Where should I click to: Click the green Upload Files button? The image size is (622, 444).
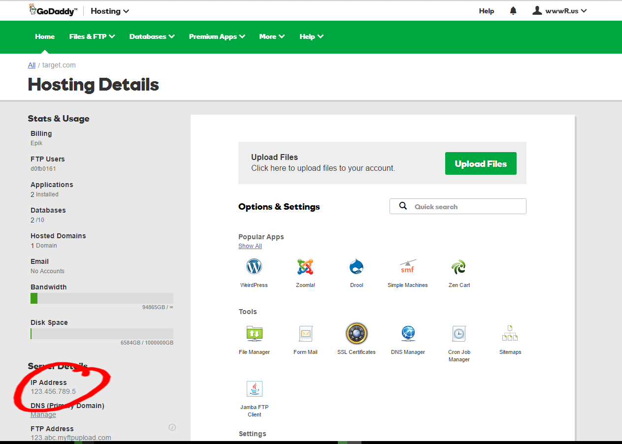pyautogui.click(x=481, y=163)
